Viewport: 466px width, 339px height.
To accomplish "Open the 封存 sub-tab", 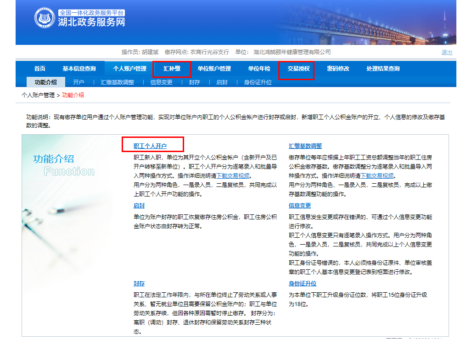I will (194, 82).
